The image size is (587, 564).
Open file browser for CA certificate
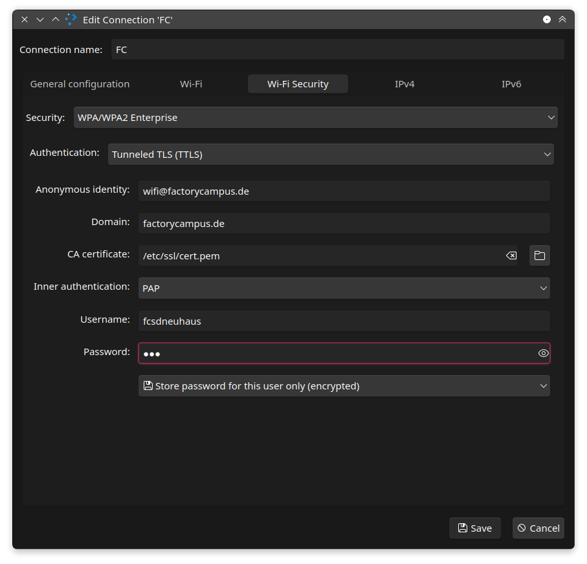[x=539, y=255]
